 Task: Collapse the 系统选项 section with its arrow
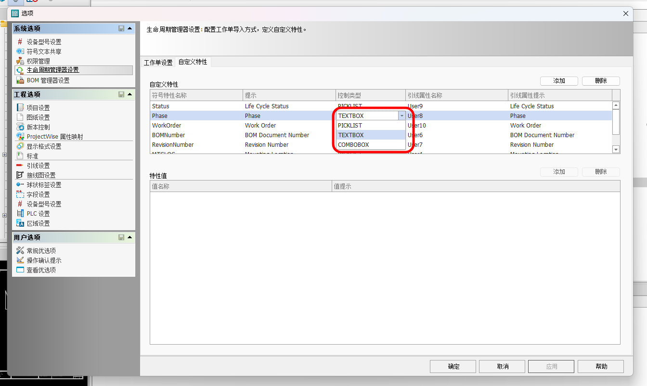(x=130, y=28)
